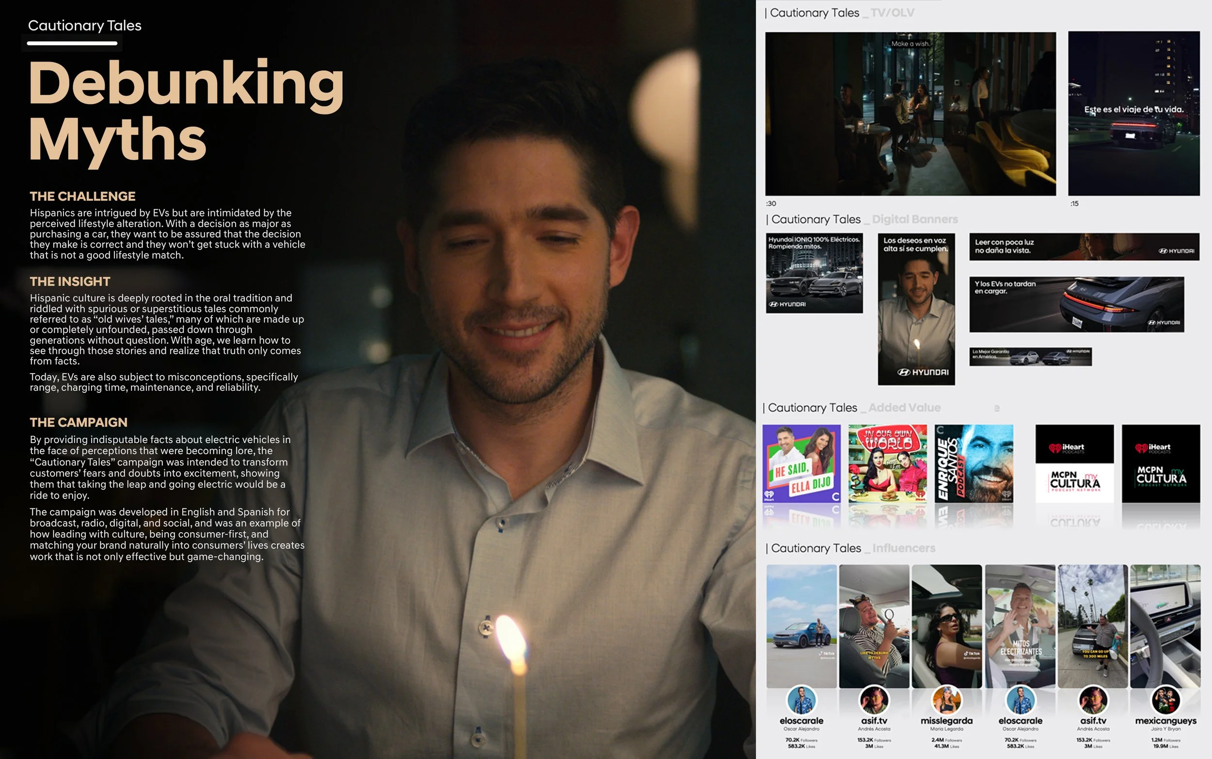
Task: Select the 'Cautionary Tales' header tab
Action: tap(84, 26)
